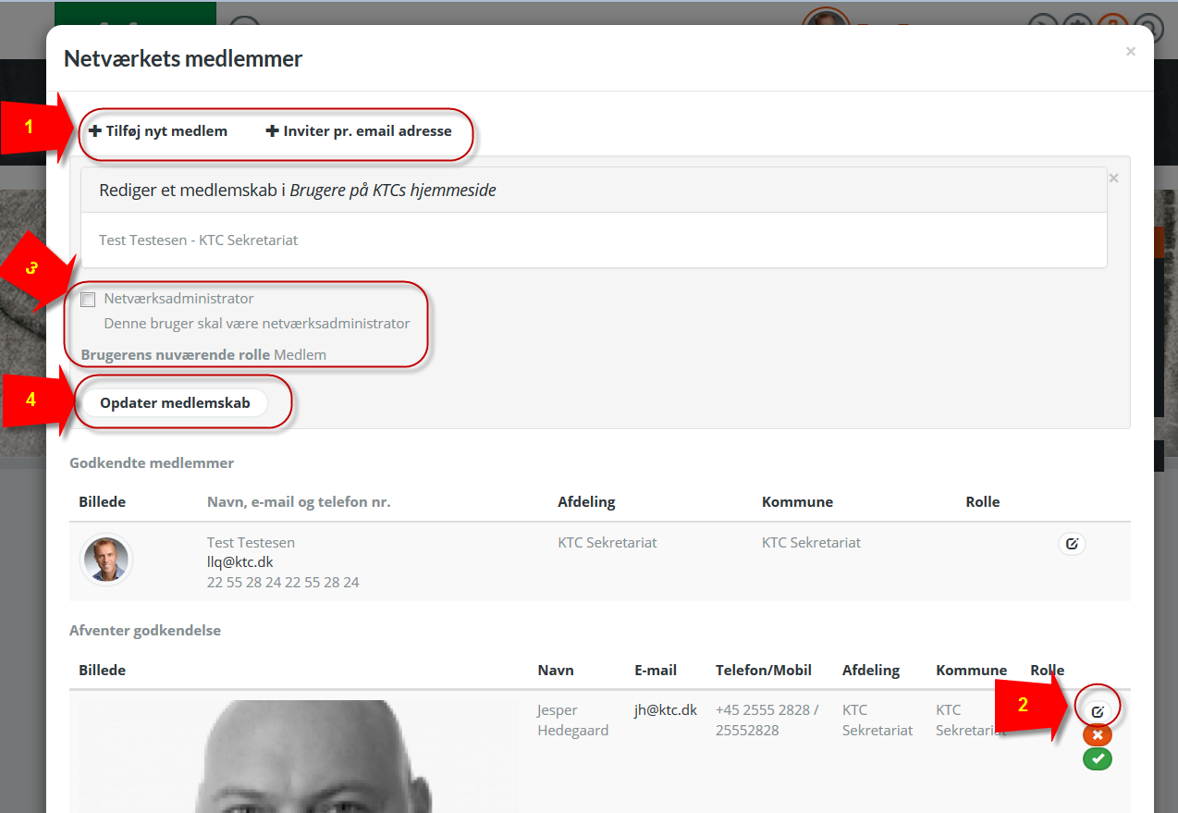The image size is (1178, 813).
Task: Click the name Test Testesen in approved members
Action: click(x=251, y=542)
